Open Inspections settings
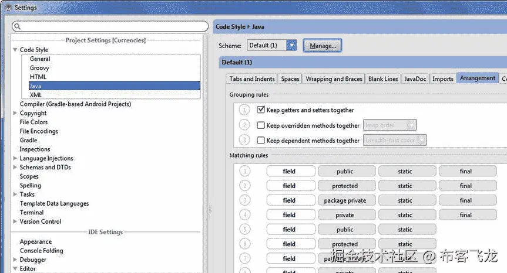 [35, 149]
